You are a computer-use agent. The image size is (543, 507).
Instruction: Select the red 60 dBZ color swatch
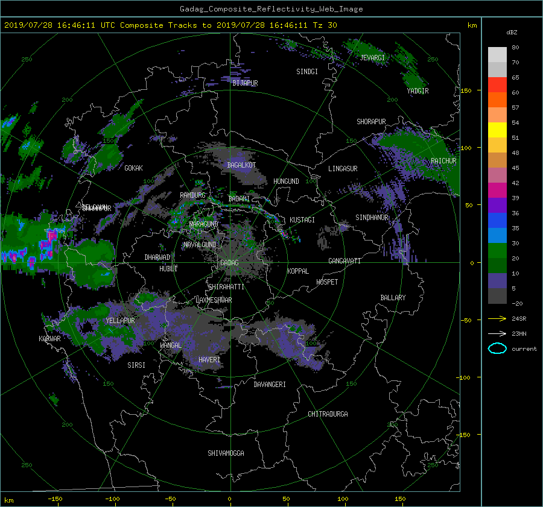point(497,85)
